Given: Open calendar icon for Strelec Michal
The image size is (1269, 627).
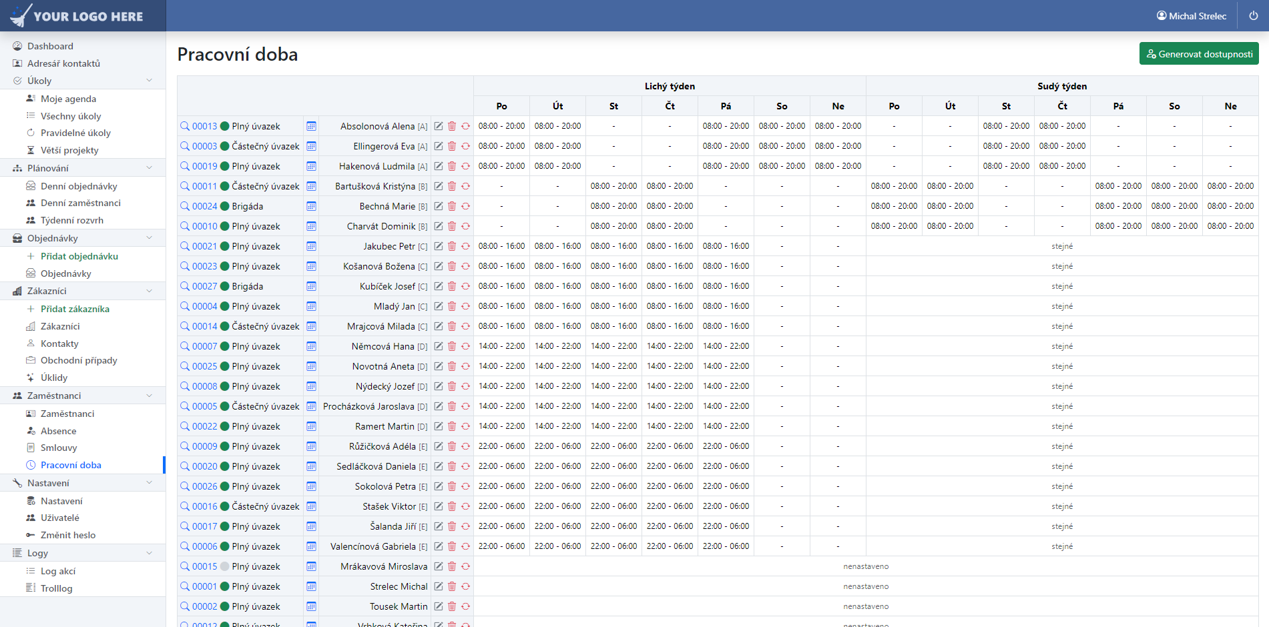Looking at the screenshot, I should tap(311, 586).
